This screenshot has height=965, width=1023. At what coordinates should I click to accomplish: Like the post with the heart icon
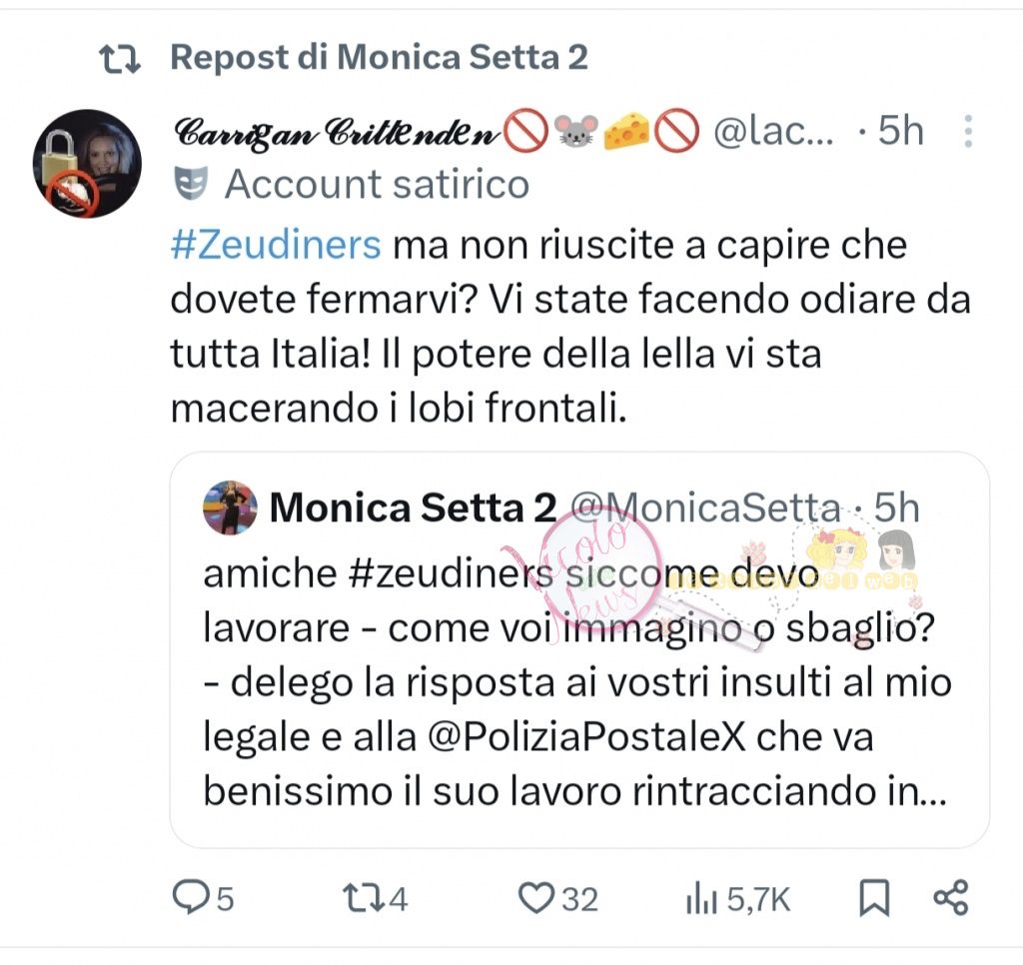(536, 898)
